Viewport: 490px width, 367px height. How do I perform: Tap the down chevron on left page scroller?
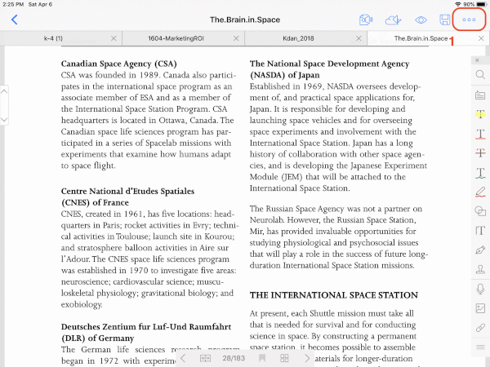coord(4,119)
